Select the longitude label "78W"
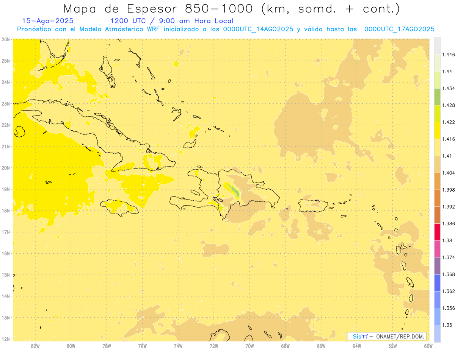 tap(107, 346)
